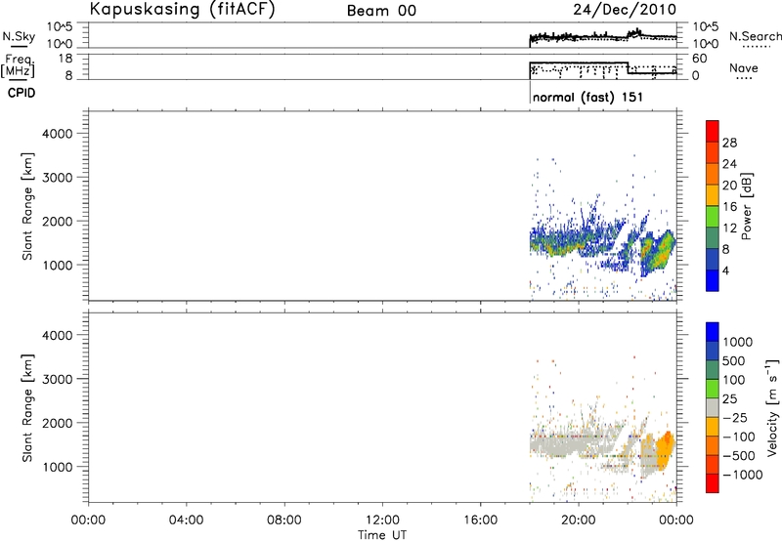Click the "20" label on Power colour bar
Image resolution: width=782 pixels, height=541 pixels.
(x=729, y=186)
